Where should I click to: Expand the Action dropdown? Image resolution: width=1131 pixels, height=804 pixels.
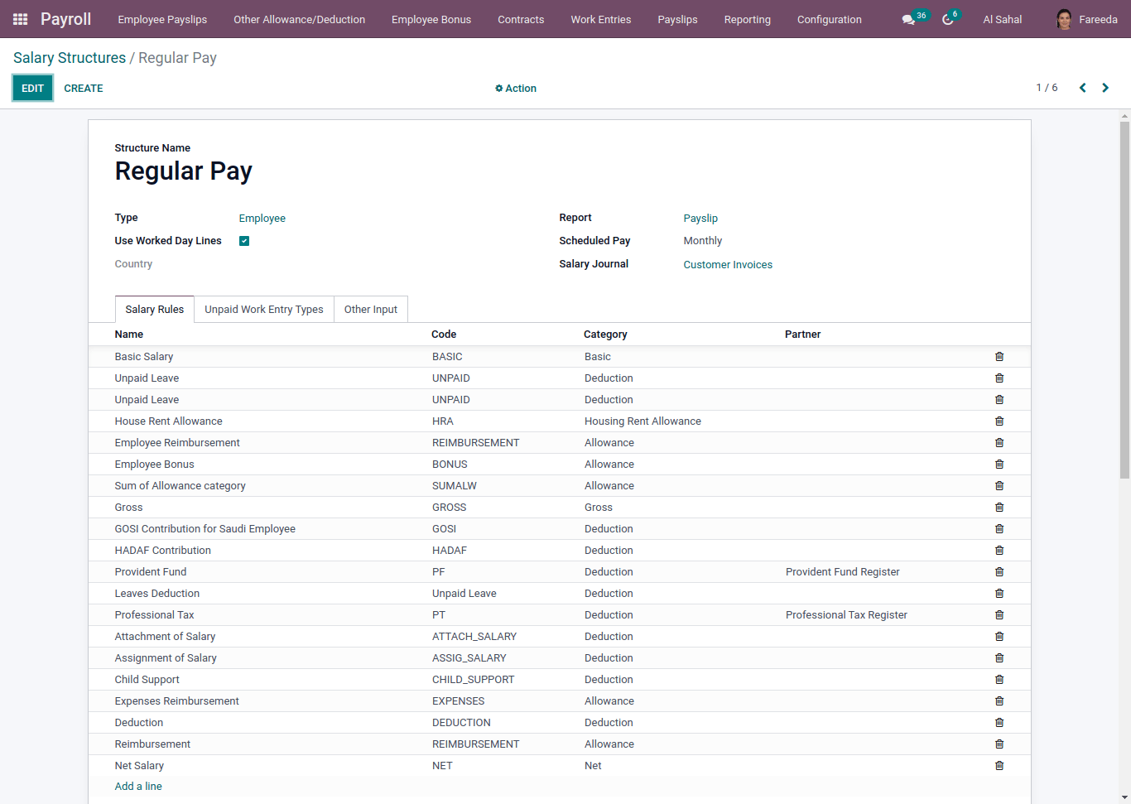click(516, 89)
